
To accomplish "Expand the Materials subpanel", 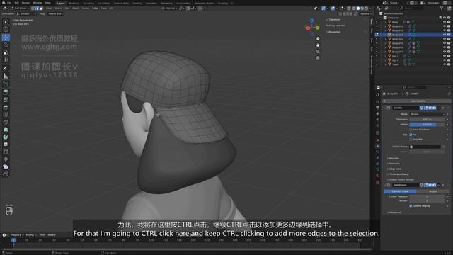I will tap(394, 164).
